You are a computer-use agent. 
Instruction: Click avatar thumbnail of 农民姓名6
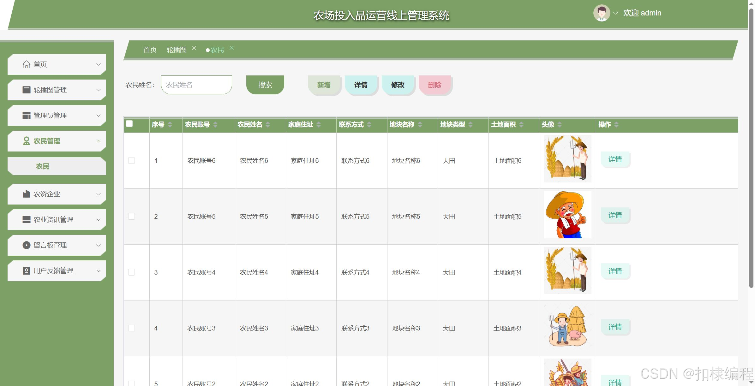click(x=568, y=159)
